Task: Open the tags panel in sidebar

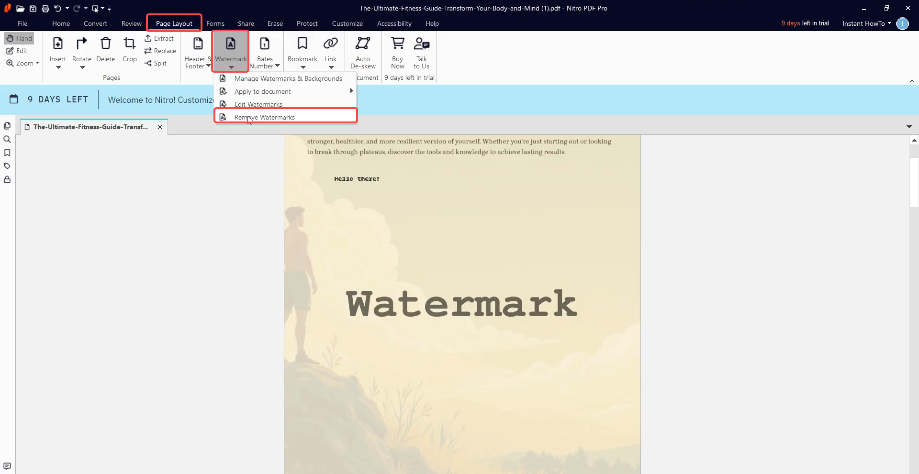Action: coord(7,166)
